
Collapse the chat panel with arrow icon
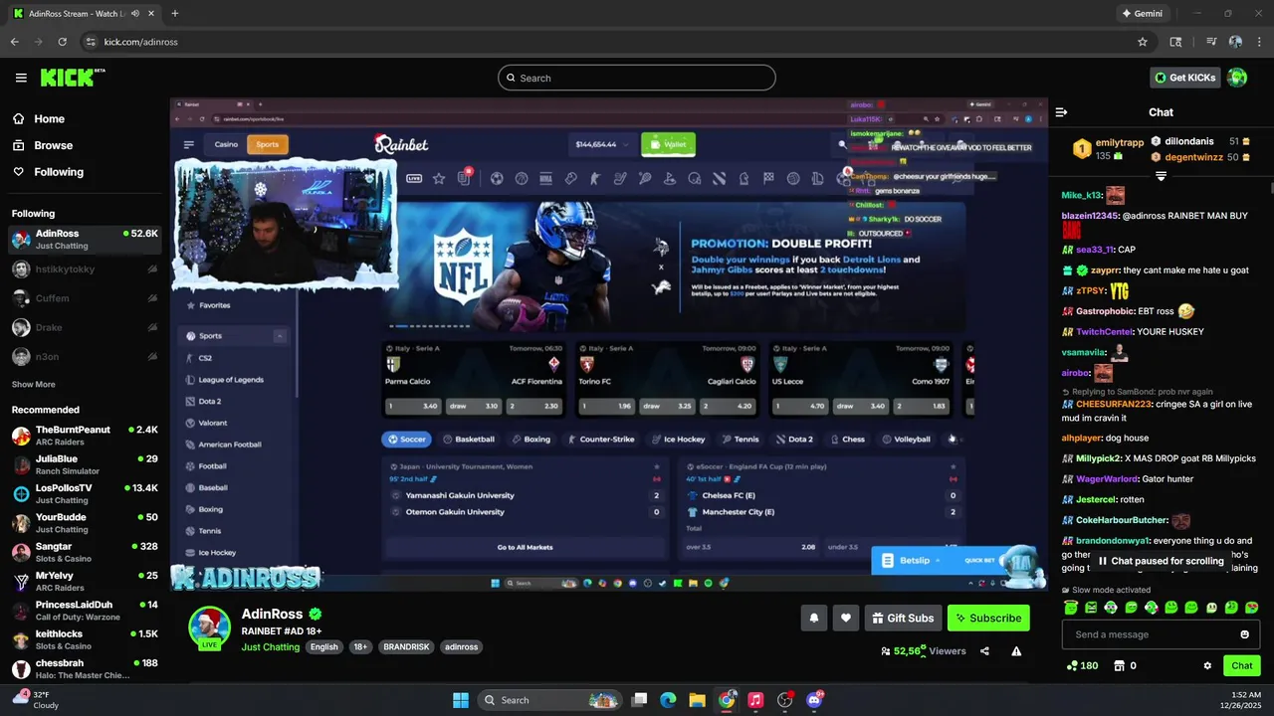pyautogui.click(x=1061, y=112)
